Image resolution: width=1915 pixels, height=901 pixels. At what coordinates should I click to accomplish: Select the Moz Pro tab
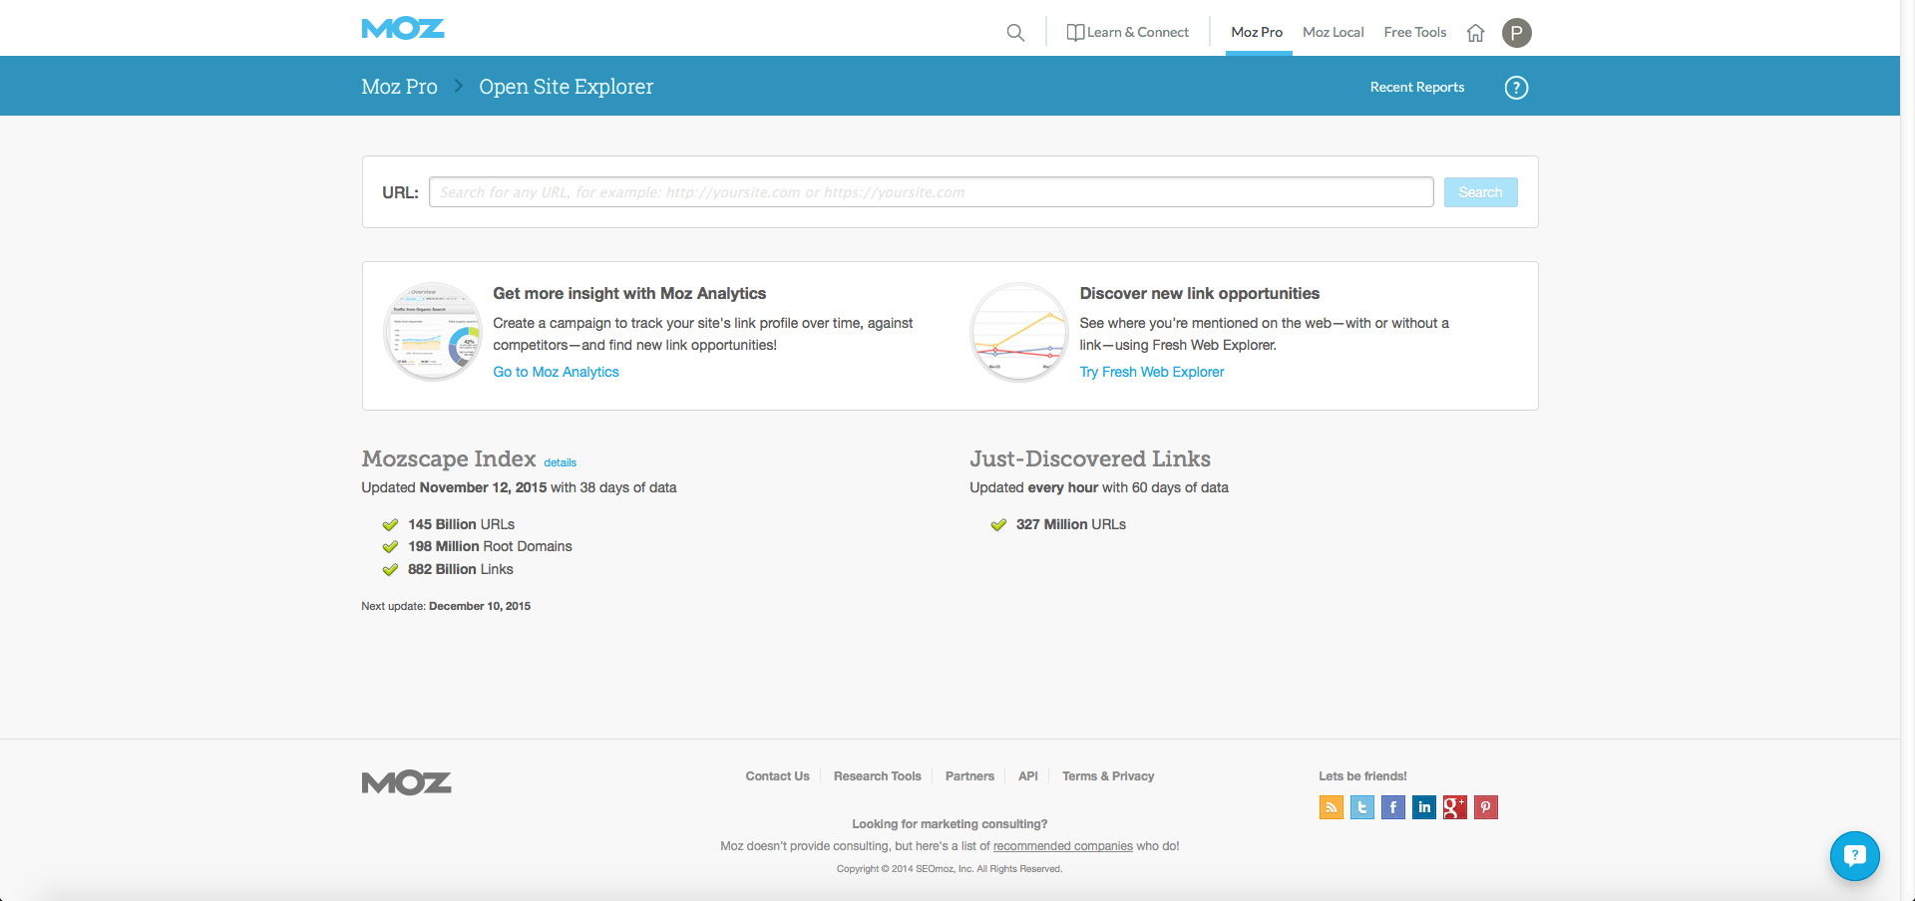(1257, 33)
